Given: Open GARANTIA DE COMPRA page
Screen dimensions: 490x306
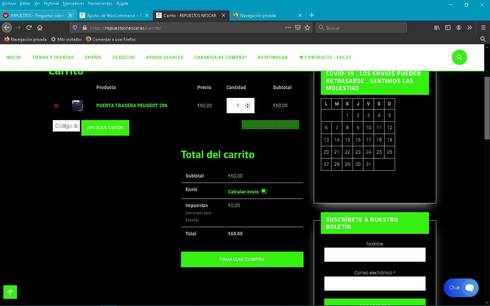Looking at the screenshot, I should pyautogui.click(x=221, y=57).
